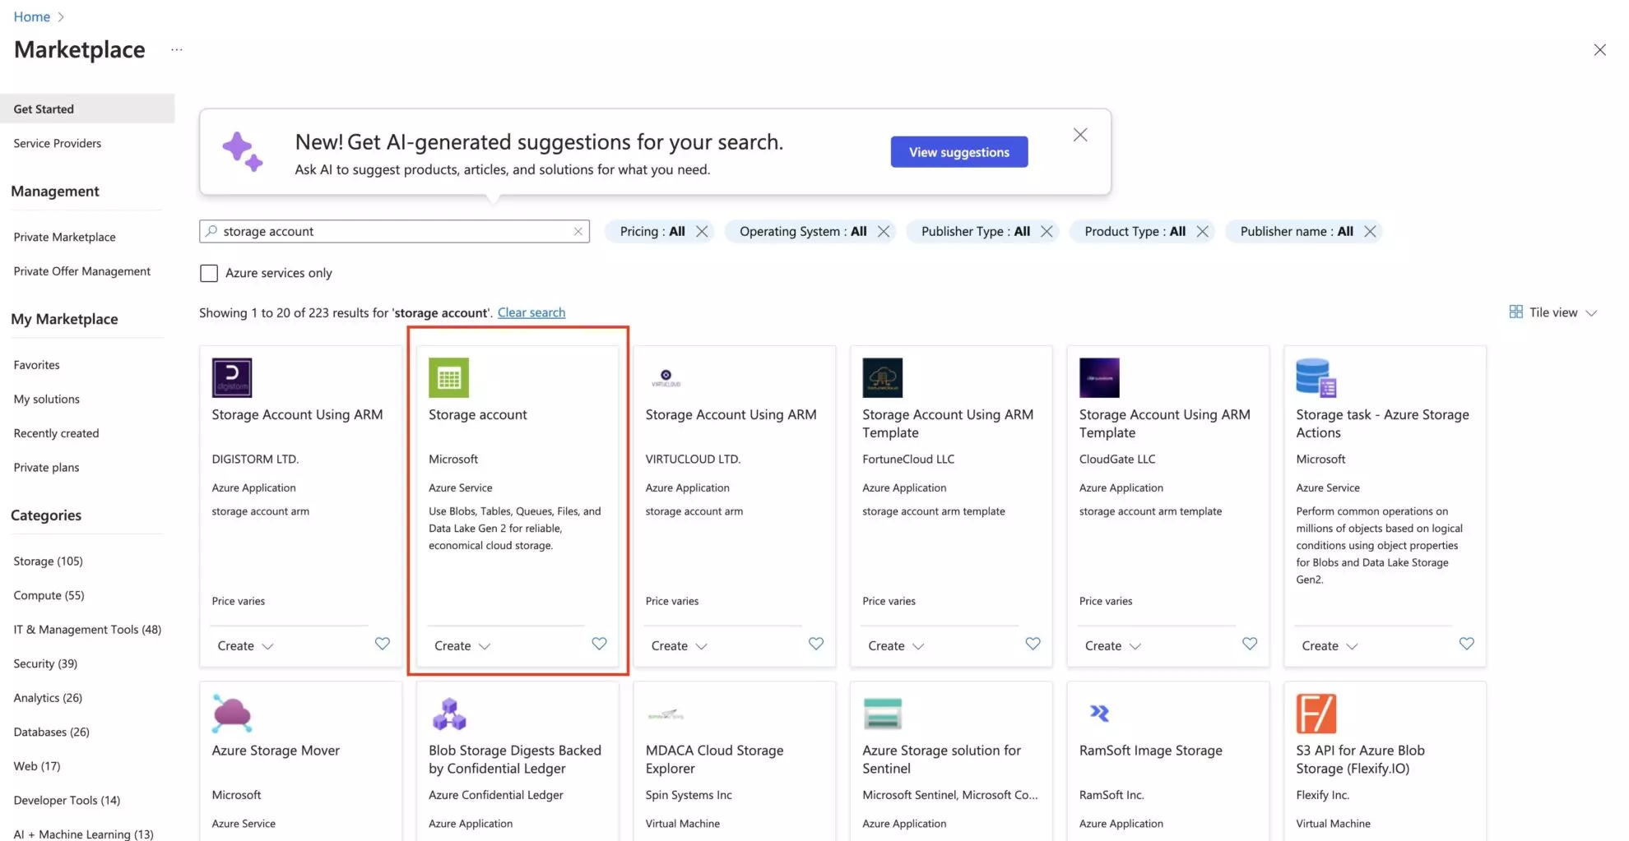1629x841 pixels.
Task: Filter by Security (39) category
Action: pyautogui.click(x=45, y=663)
